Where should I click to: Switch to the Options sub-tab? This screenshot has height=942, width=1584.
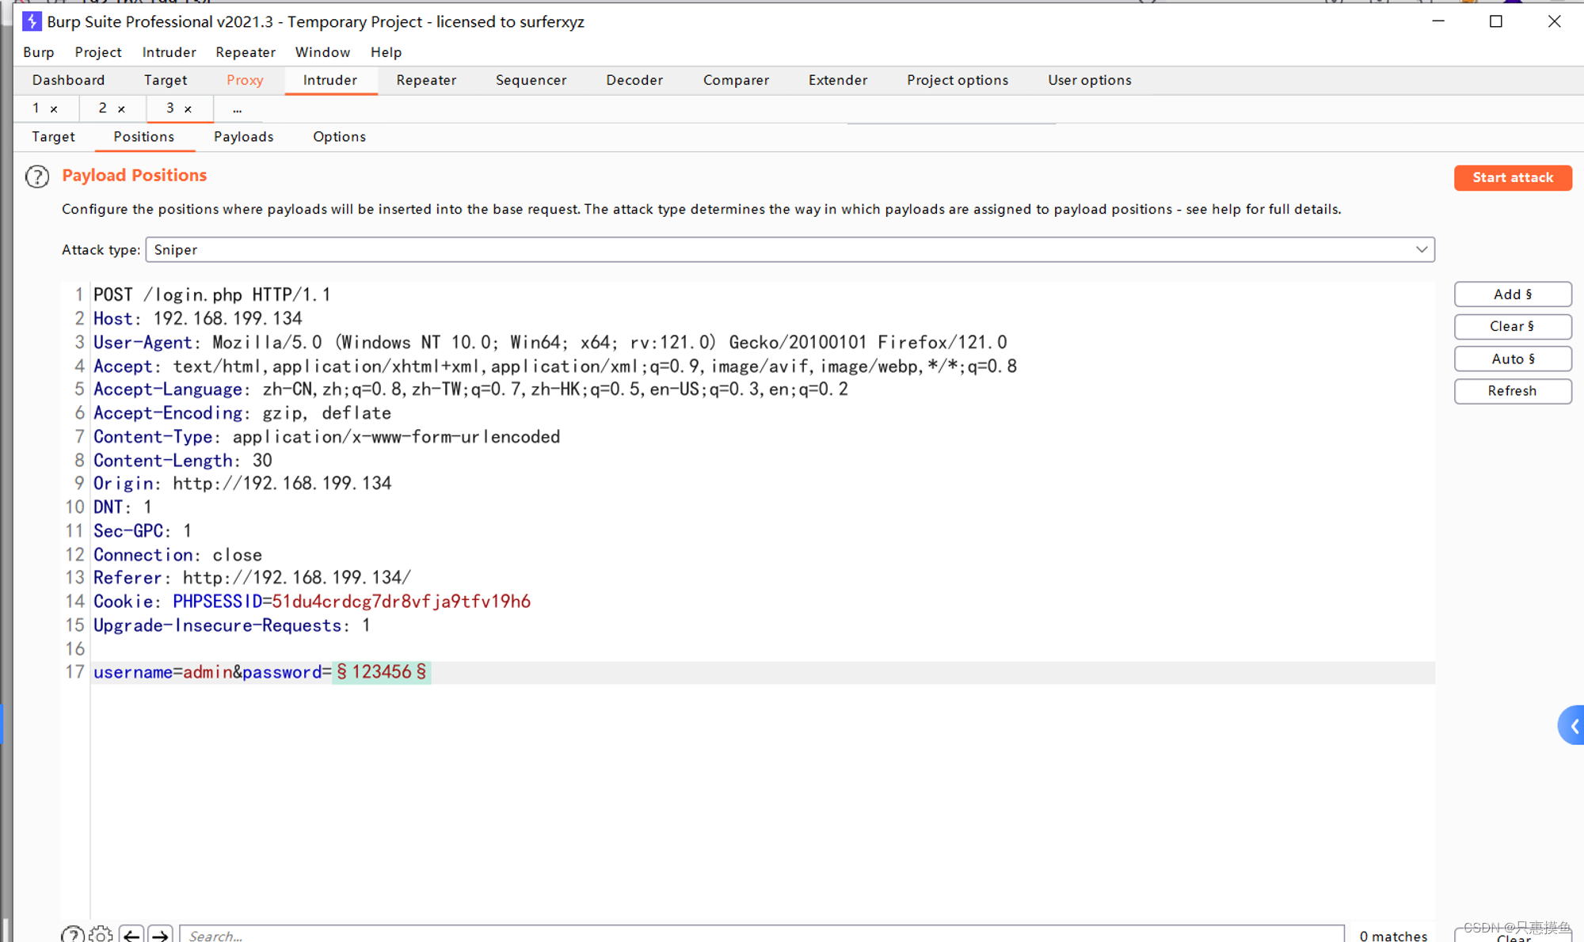pos(339,137)
